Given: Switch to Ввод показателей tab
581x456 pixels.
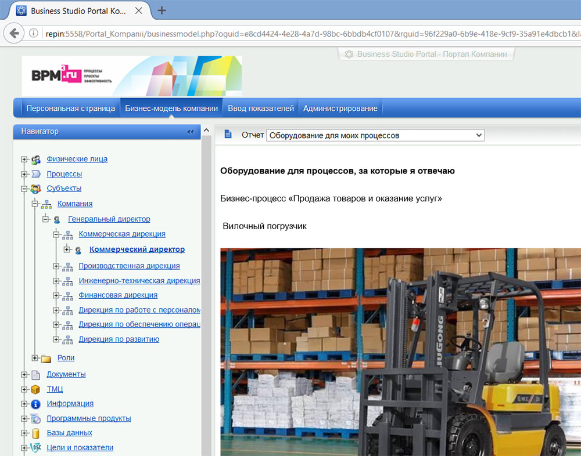Looking at the screenshot, I should 261,108.
